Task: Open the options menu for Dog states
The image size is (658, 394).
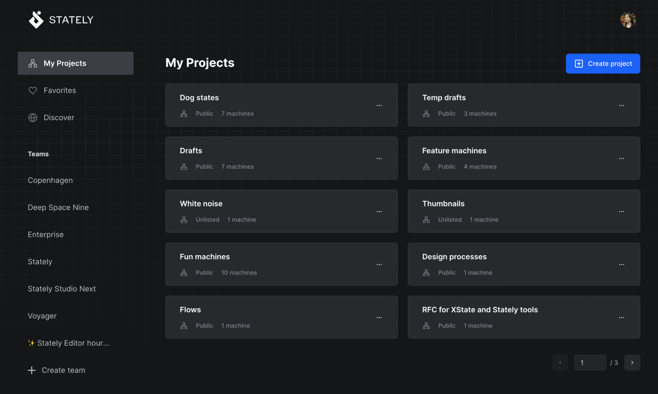Action: point(379,106)
